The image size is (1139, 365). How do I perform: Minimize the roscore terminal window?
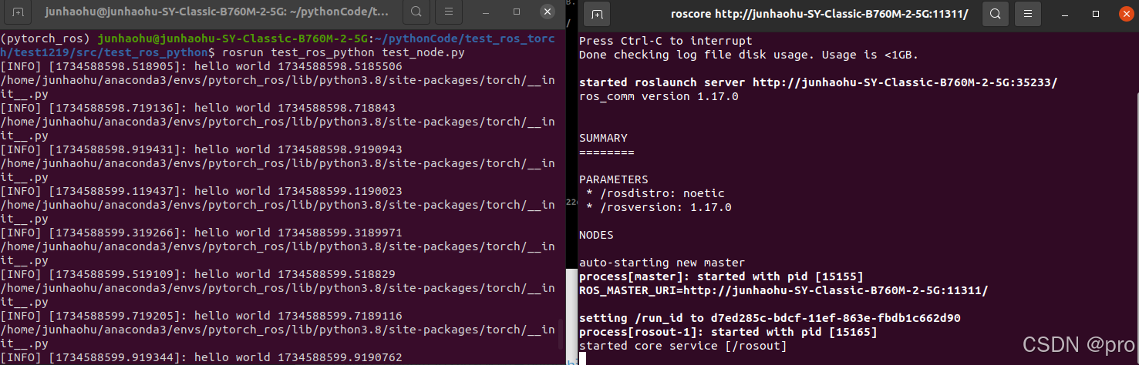click(1067, 13)
